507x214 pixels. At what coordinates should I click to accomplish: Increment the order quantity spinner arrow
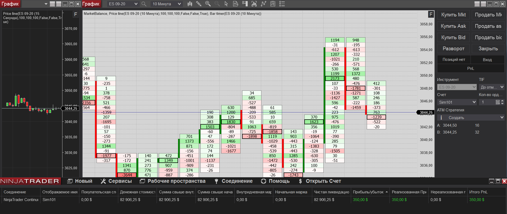pyautogui.click(x=502, y=101)
